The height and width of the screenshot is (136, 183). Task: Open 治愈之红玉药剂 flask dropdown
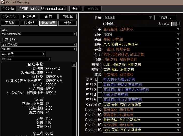[x=142, y=95]
